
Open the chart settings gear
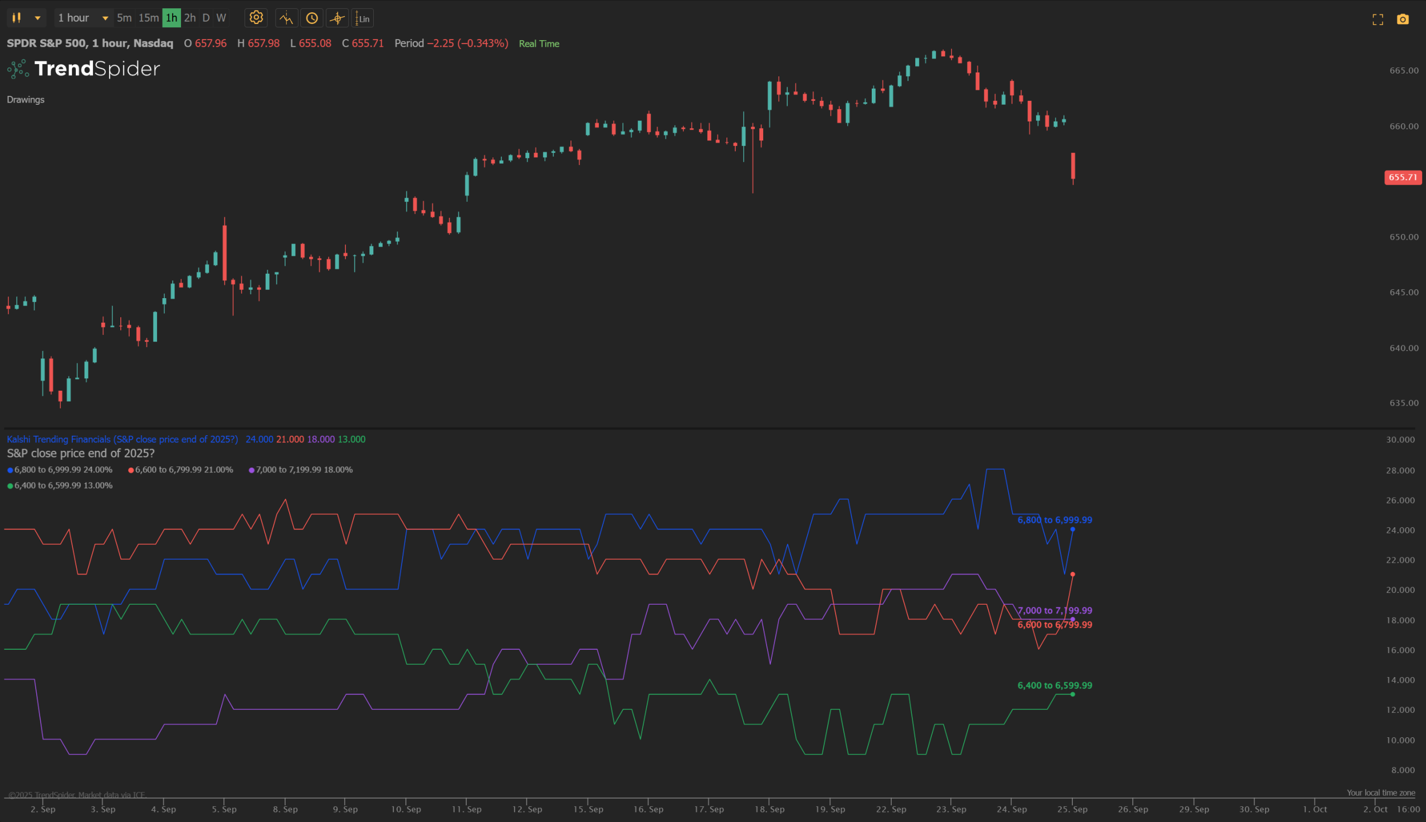click(x=256, y=17)
